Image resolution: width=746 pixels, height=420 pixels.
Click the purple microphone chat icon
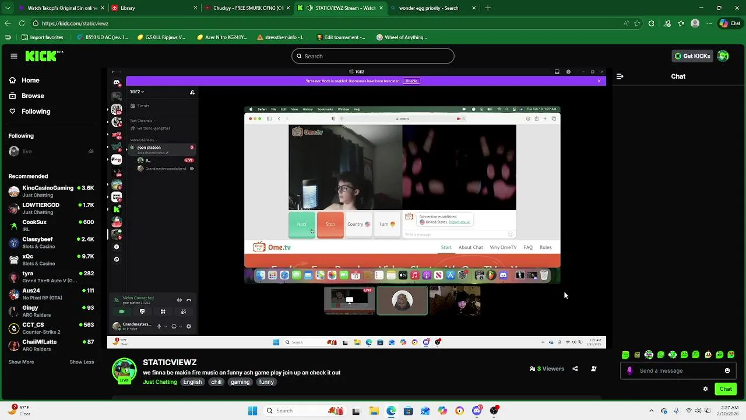629,370
